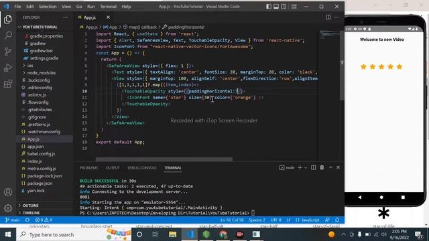Open the terminal launch profile dropdown arrow
This screenshot has width=429, height=241.
[x=306, y=167]
